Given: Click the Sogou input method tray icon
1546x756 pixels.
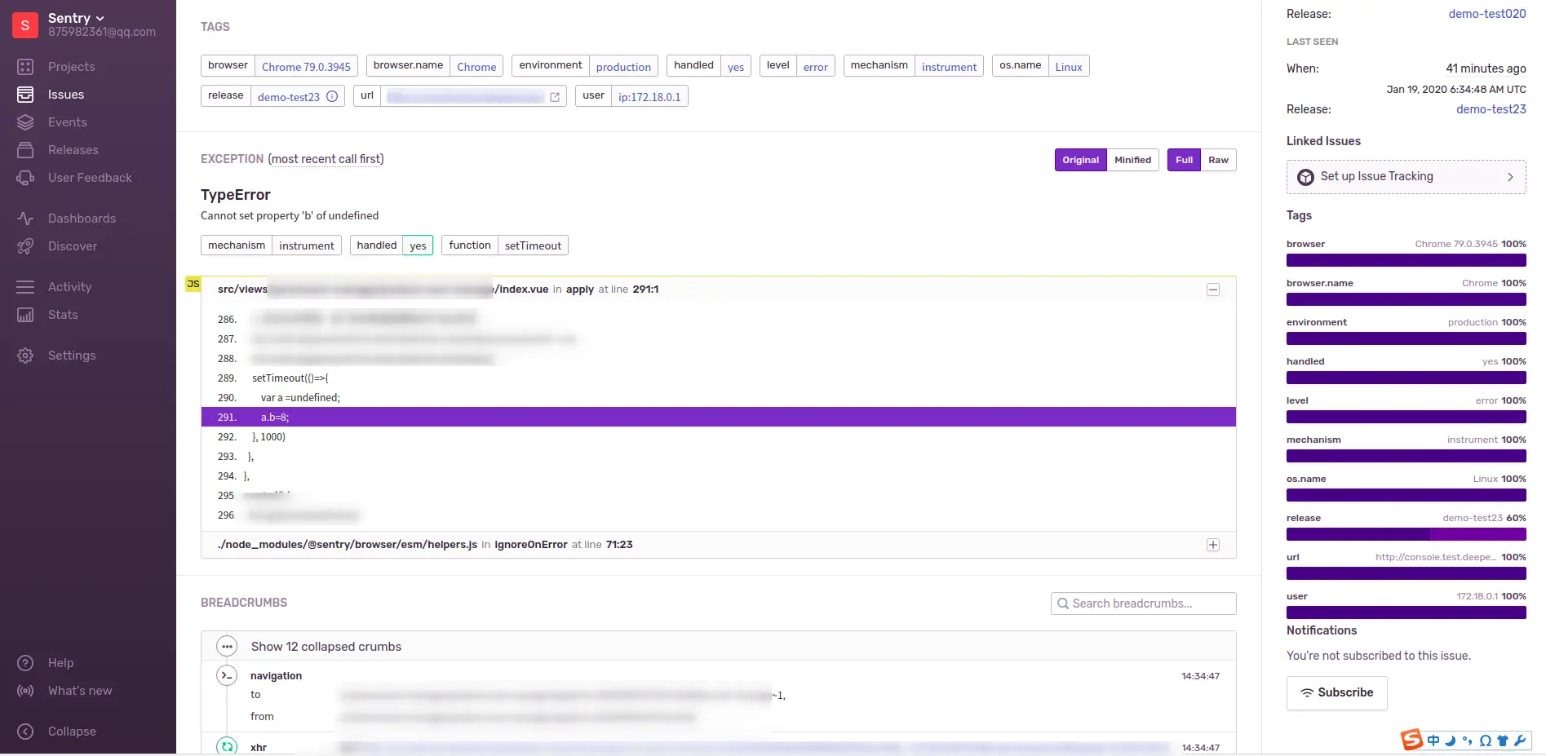Looking at the screenshot, I should (1411, 740).
